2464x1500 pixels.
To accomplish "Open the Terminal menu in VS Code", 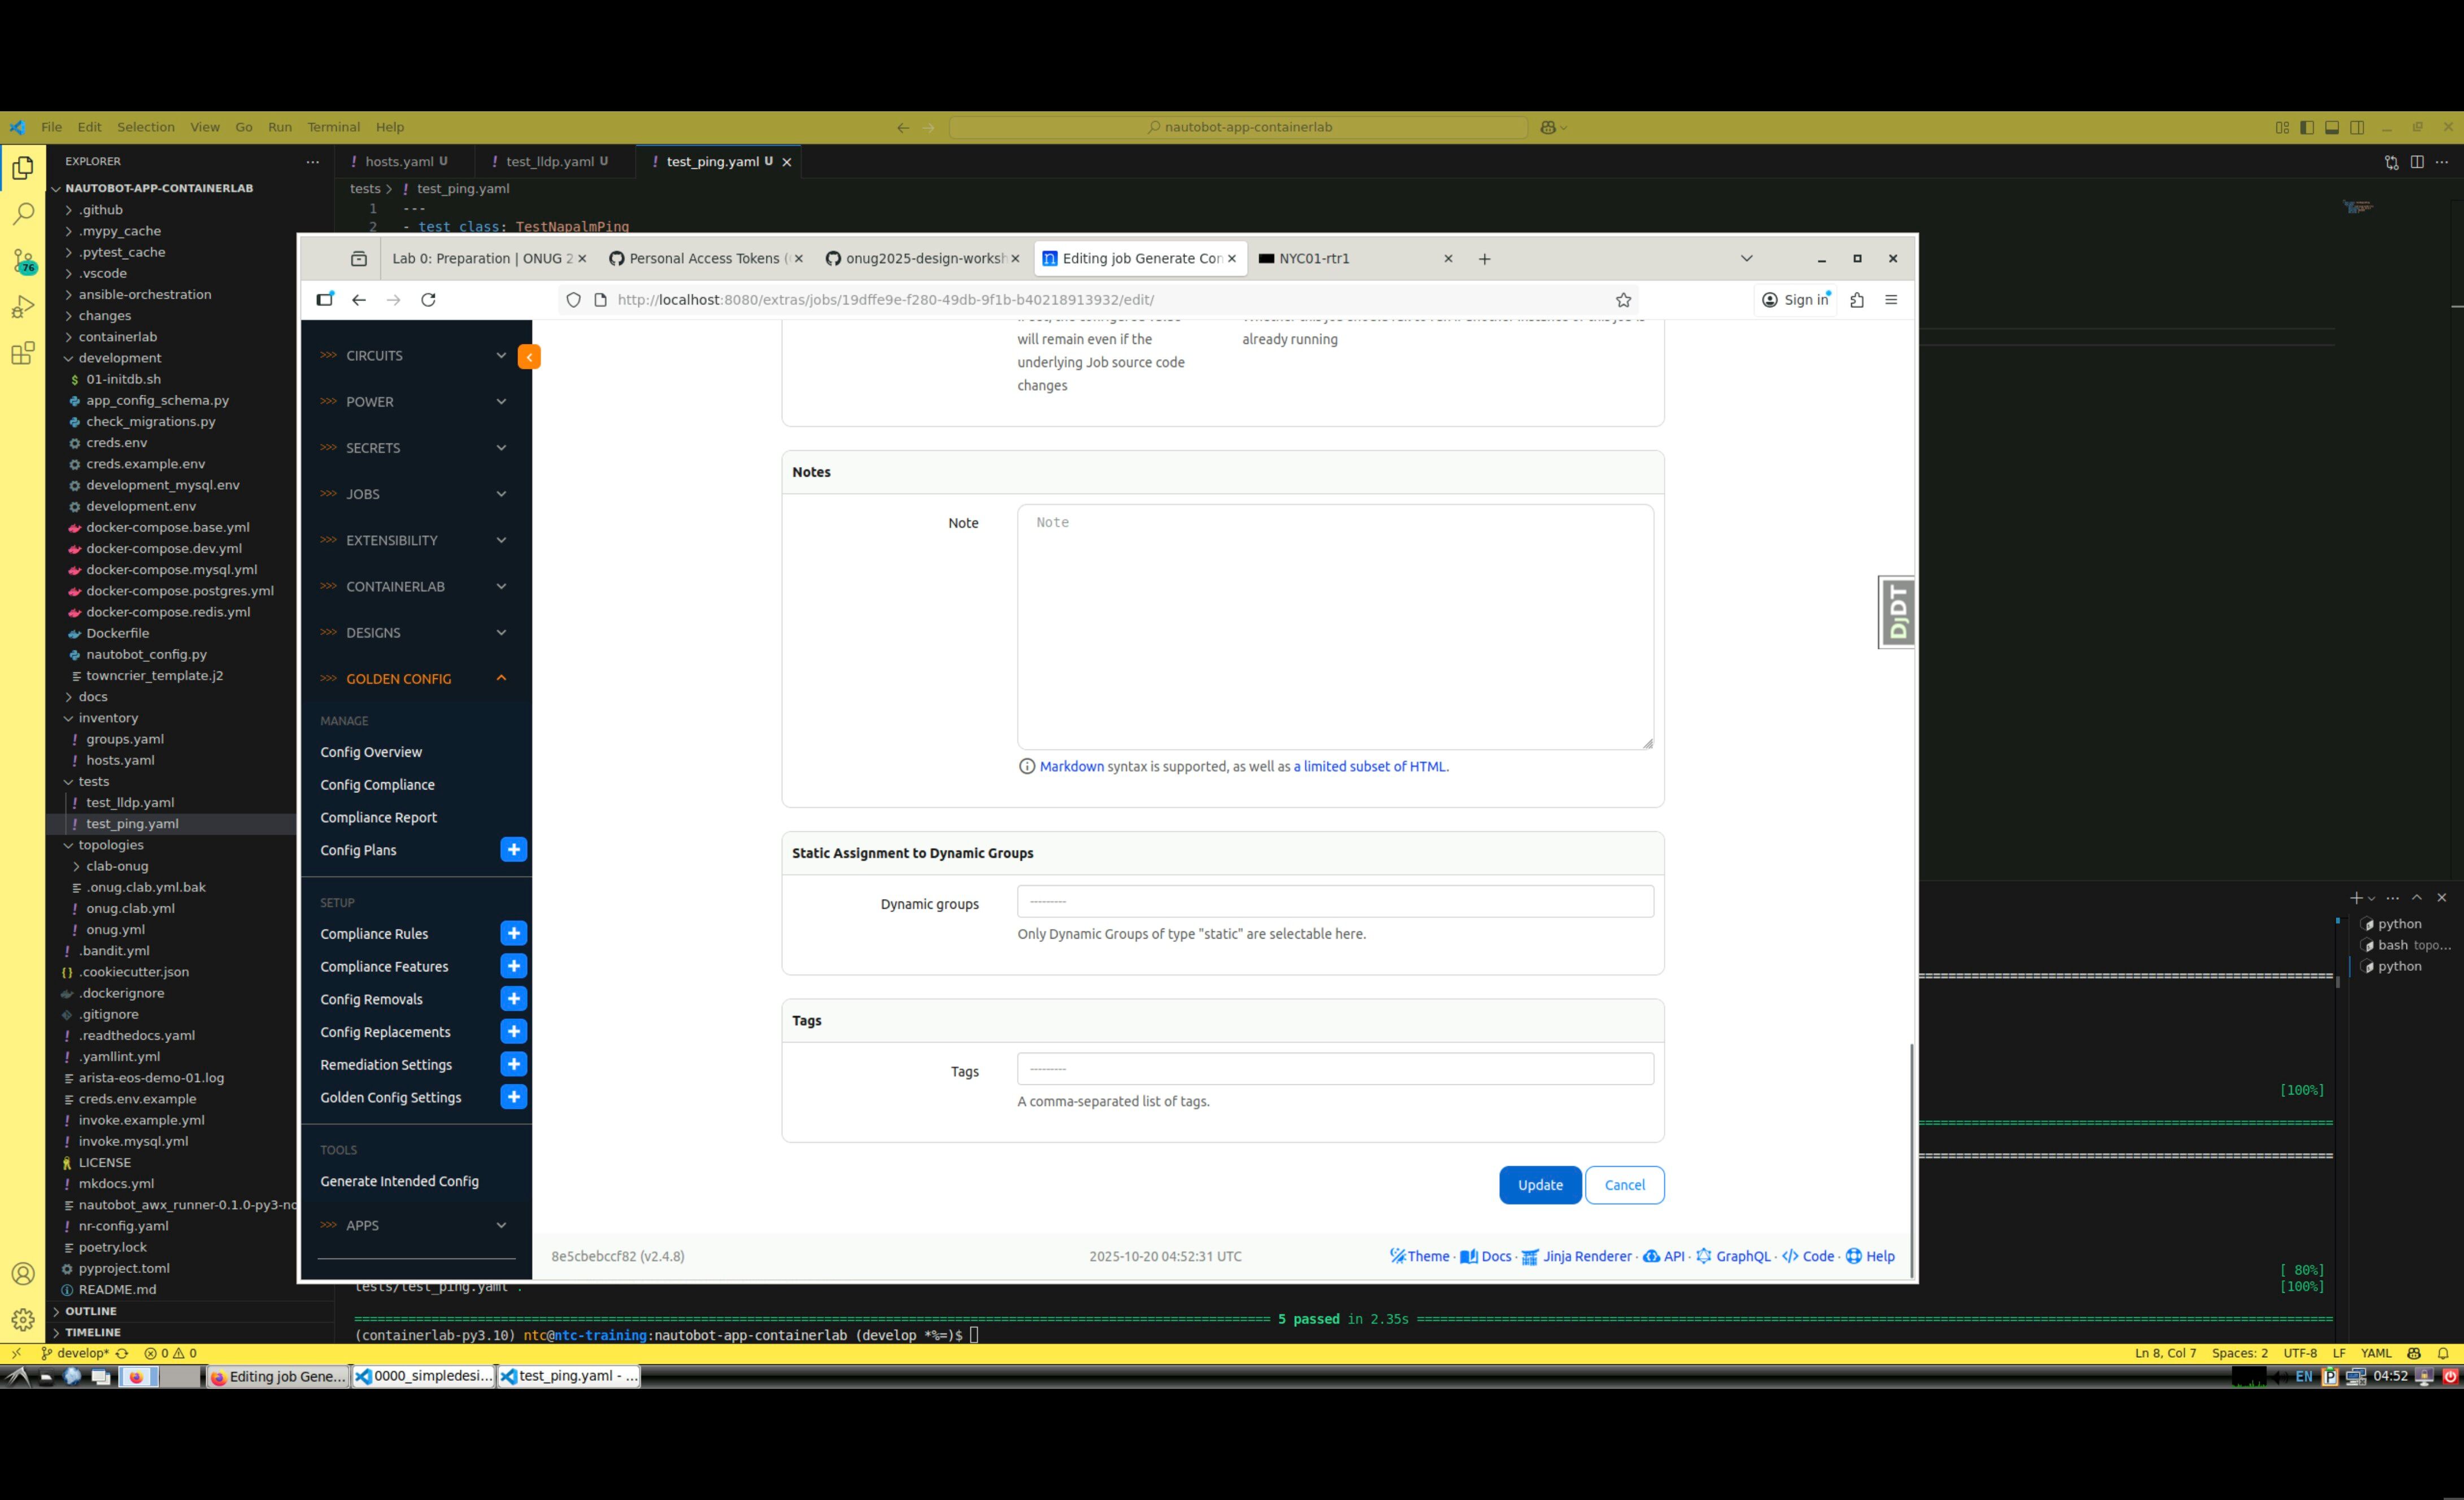I will tap(333, 127).
